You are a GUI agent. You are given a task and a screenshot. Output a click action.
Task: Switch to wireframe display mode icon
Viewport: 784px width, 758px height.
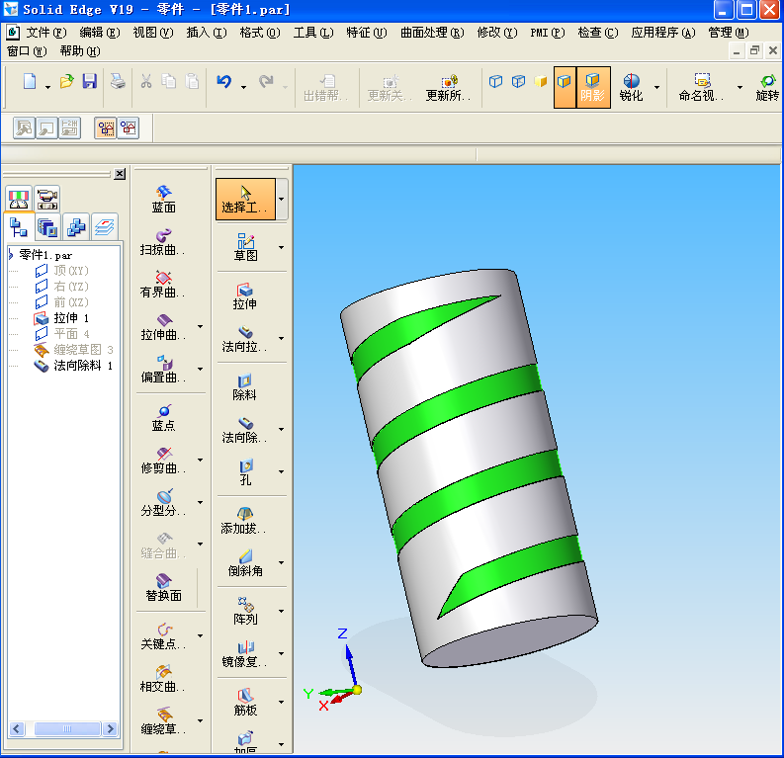click(x=495, y=81)
